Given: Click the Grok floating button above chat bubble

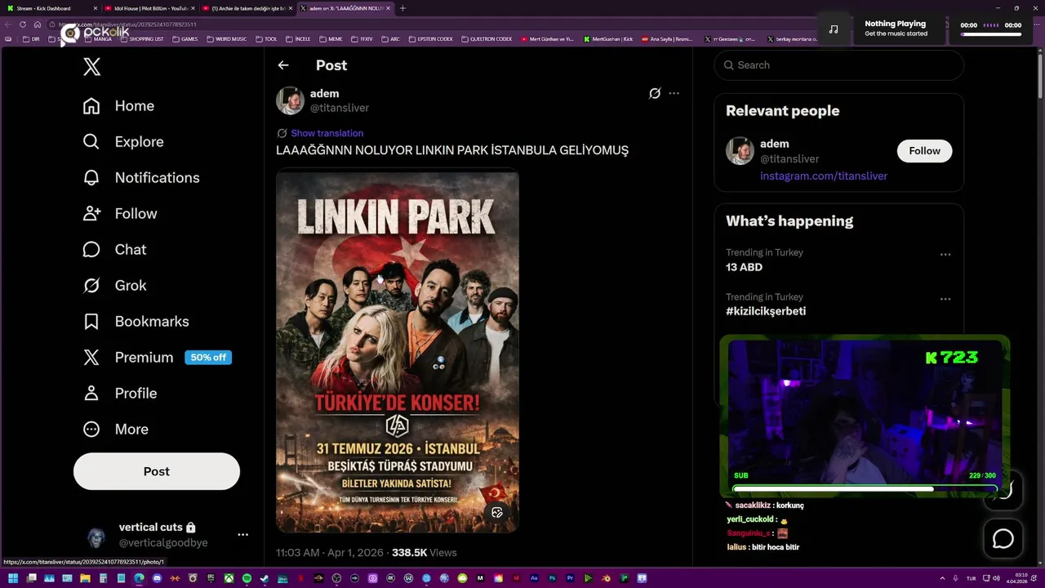Looking at the screenshot, I should (x=1005, y=490).
